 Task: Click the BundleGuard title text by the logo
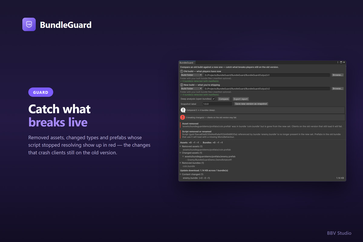click(x=66, y=25)
